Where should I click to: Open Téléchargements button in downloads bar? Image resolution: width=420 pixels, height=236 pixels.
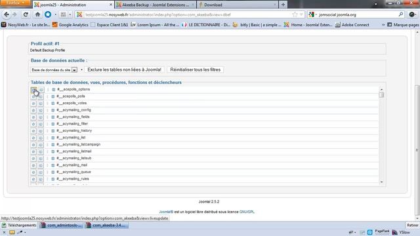(x=19, y=226)
